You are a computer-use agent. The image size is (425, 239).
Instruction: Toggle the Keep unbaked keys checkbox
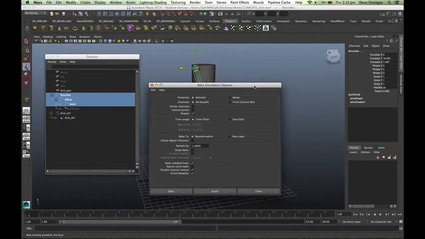click(193, 163)
